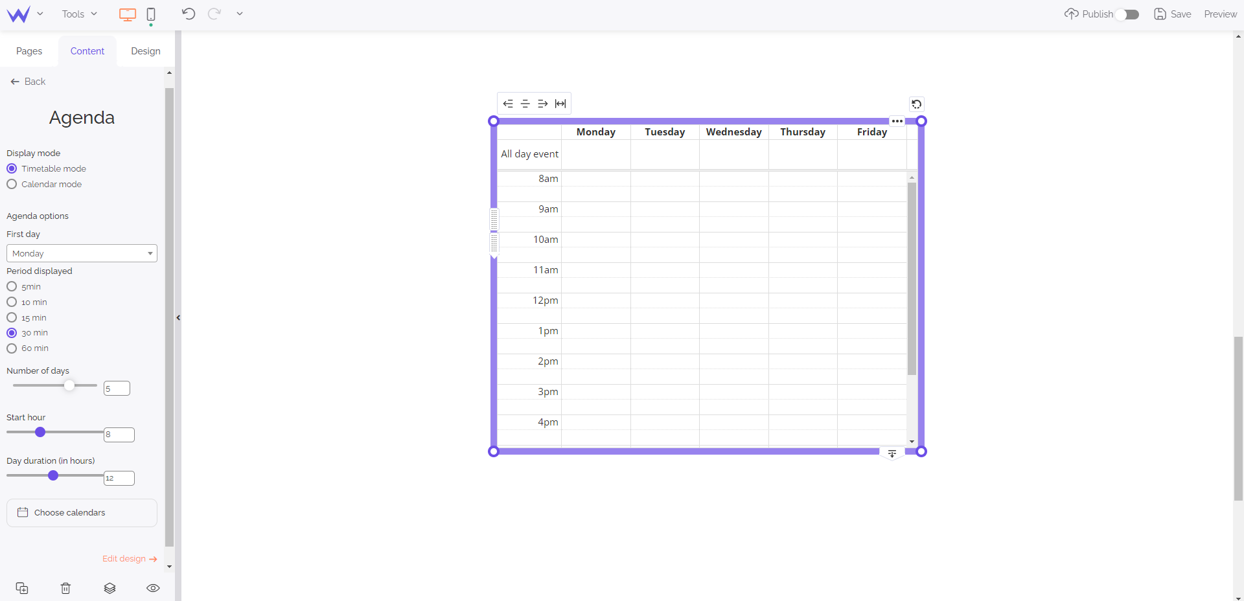This screenshot has height=601, width=1244.
Task: Click the agenda's vertical scrollbar
Action: pyautogui.click(x=912, y=278)
